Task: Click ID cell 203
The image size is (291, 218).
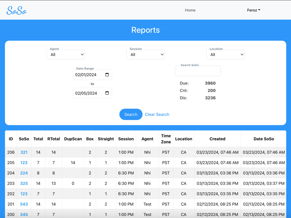Action: click(11, 183)
